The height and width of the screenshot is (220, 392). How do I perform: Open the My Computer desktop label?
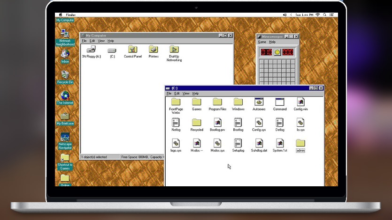pos(65,20)
